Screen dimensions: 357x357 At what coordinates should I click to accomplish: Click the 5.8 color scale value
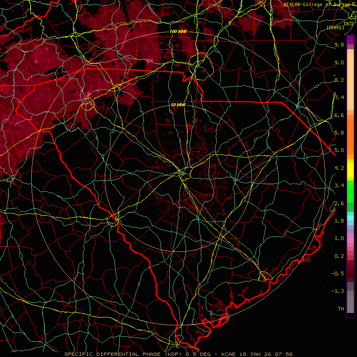[339, 133]
